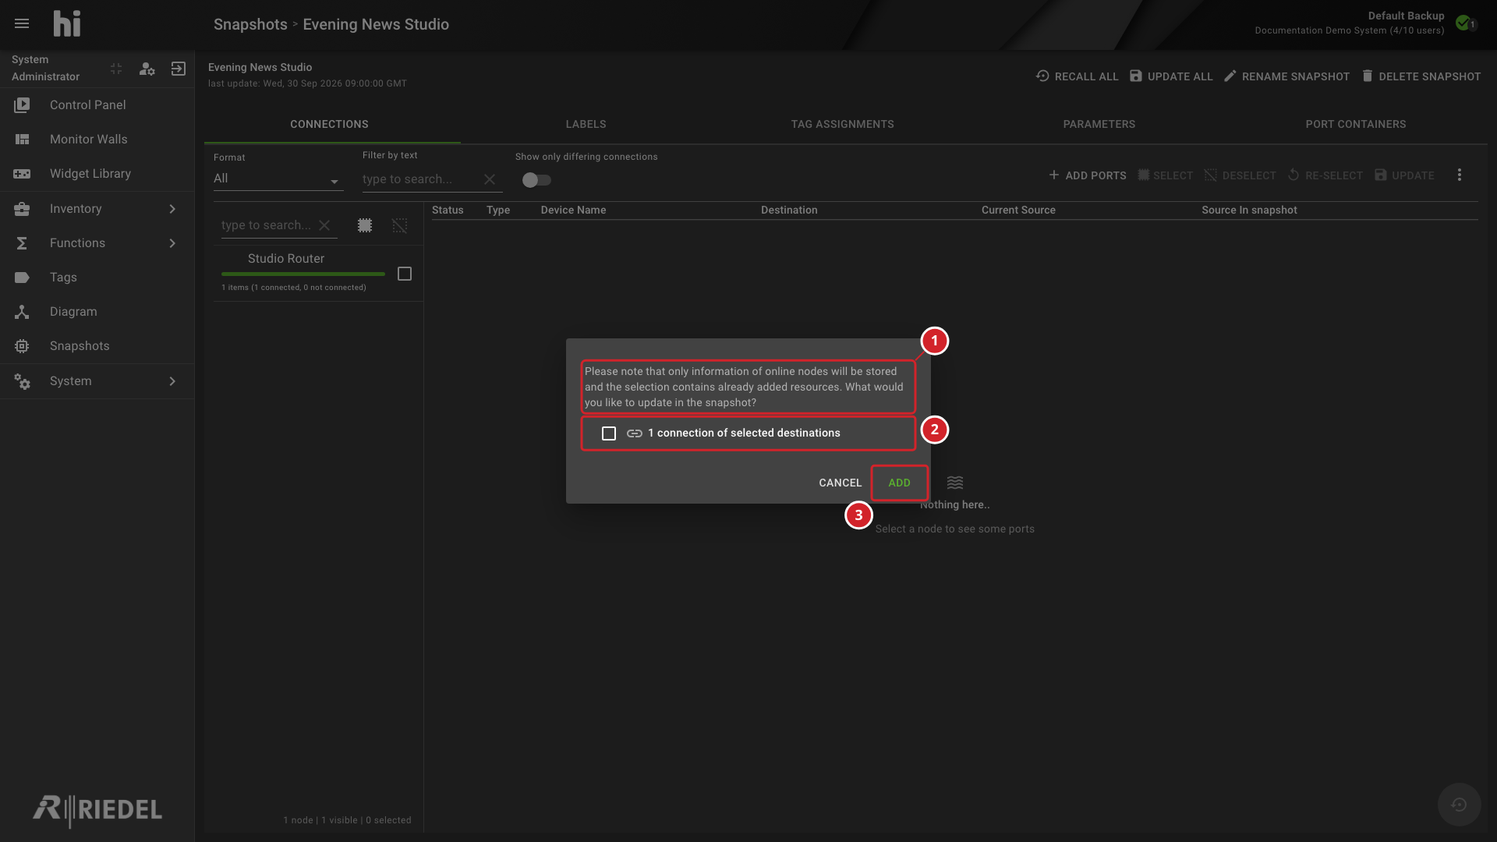Open backup status check icon
1497x842 pixels.
pos(1465,23)
